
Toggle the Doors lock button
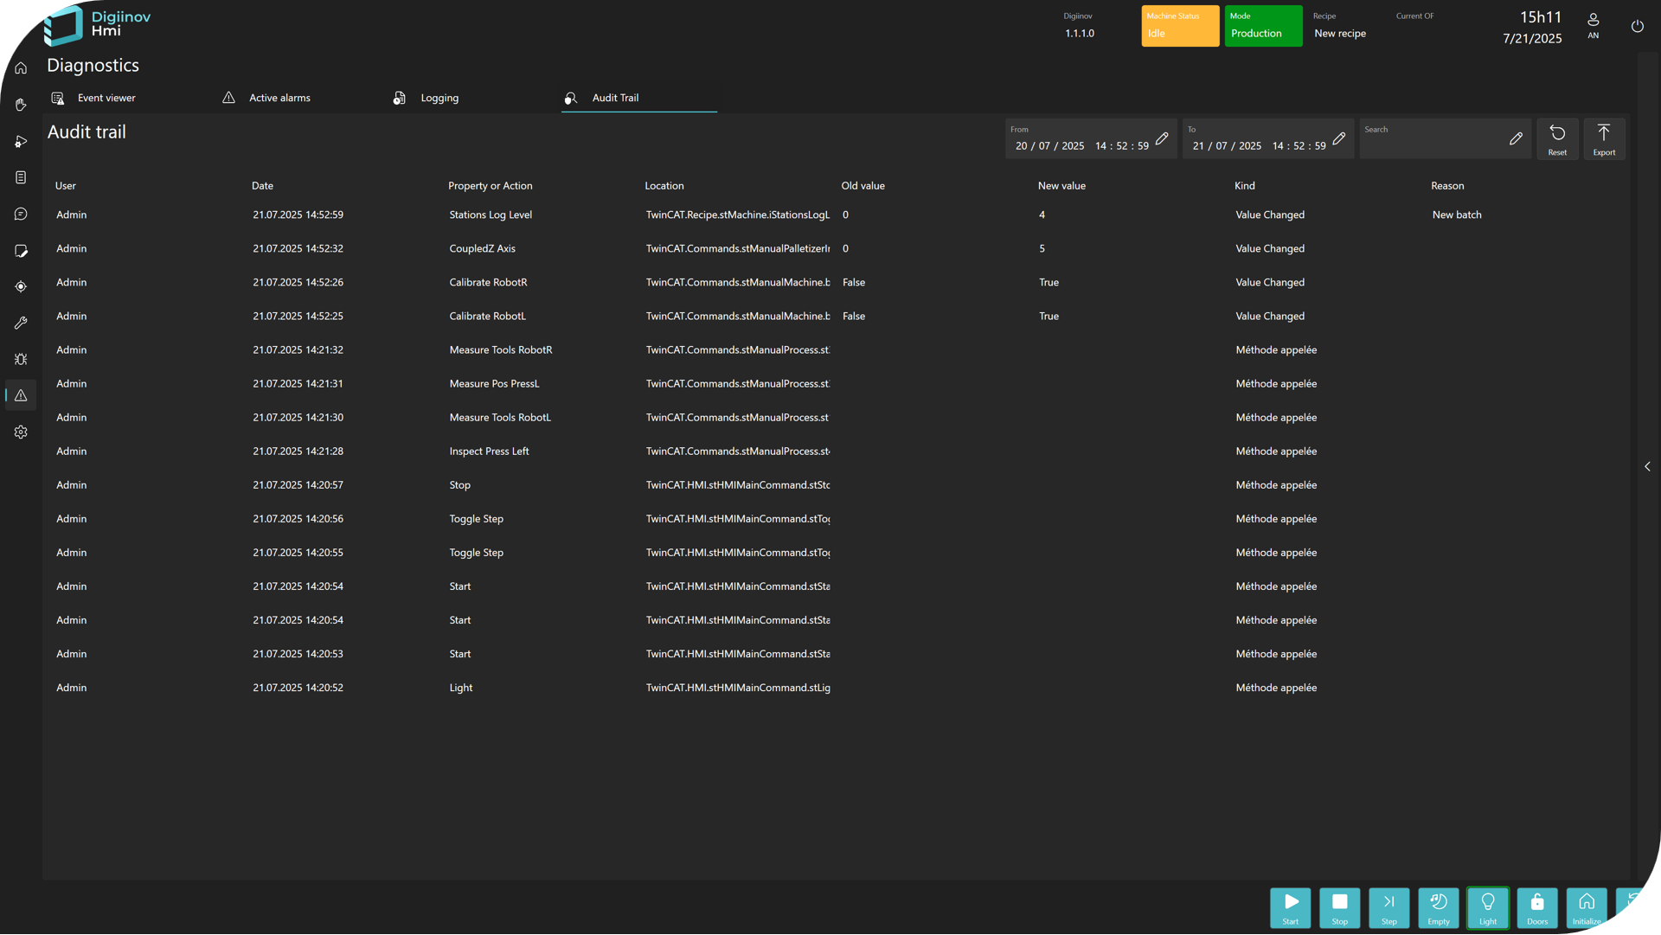click(x=1537, y=908)
